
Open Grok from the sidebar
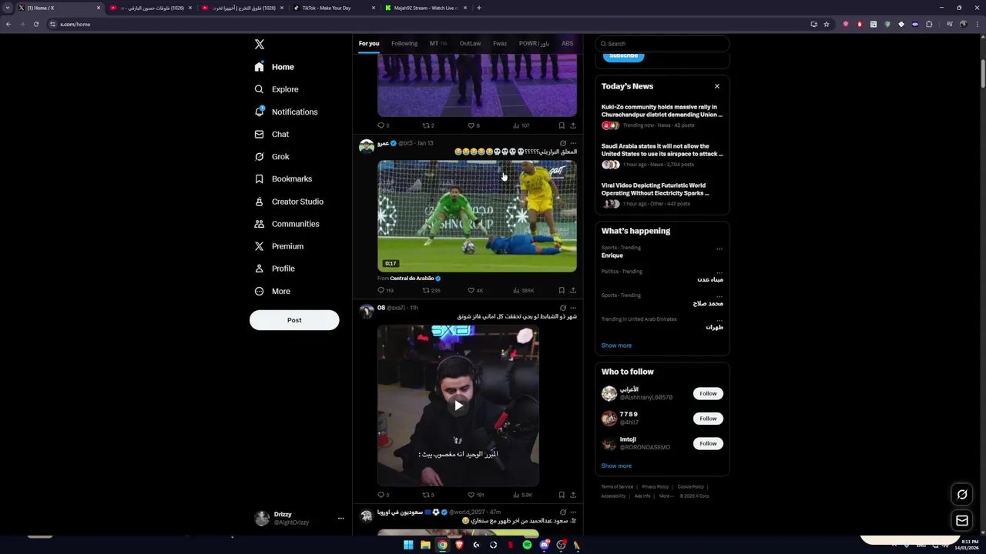tap(272, 156)
